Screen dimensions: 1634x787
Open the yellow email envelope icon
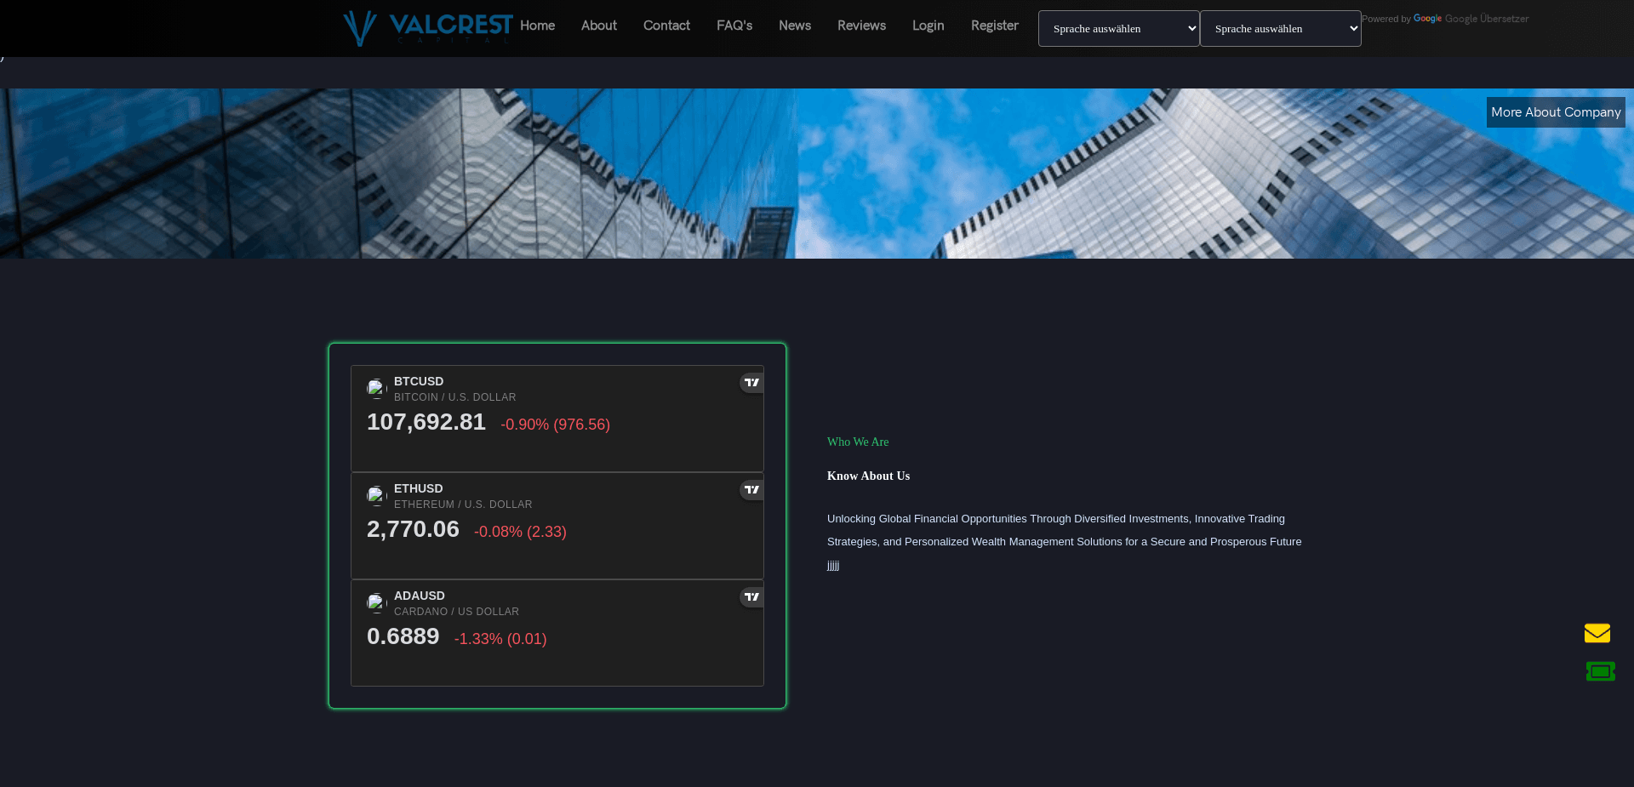click(1598, 633)
